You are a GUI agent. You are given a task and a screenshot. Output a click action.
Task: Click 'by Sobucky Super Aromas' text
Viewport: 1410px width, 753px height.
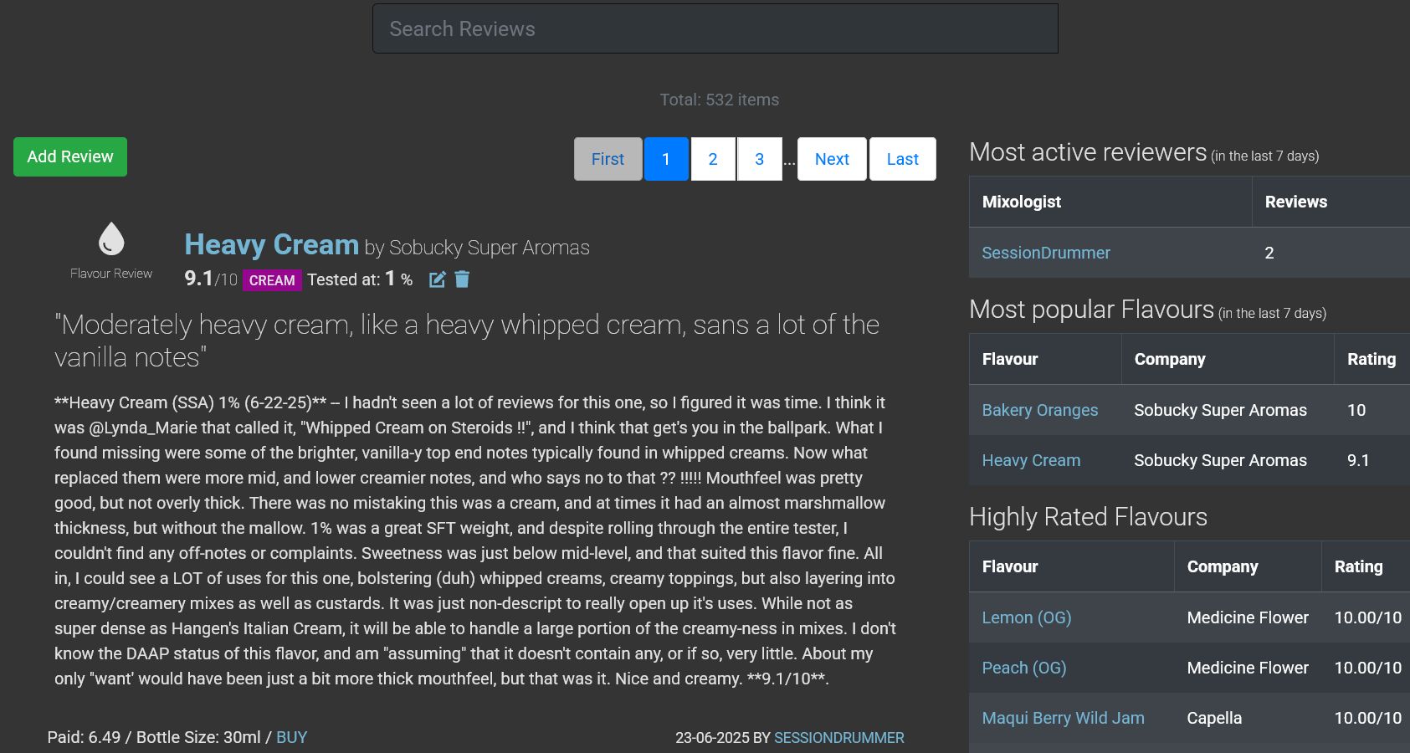click(x=477, y=248)
